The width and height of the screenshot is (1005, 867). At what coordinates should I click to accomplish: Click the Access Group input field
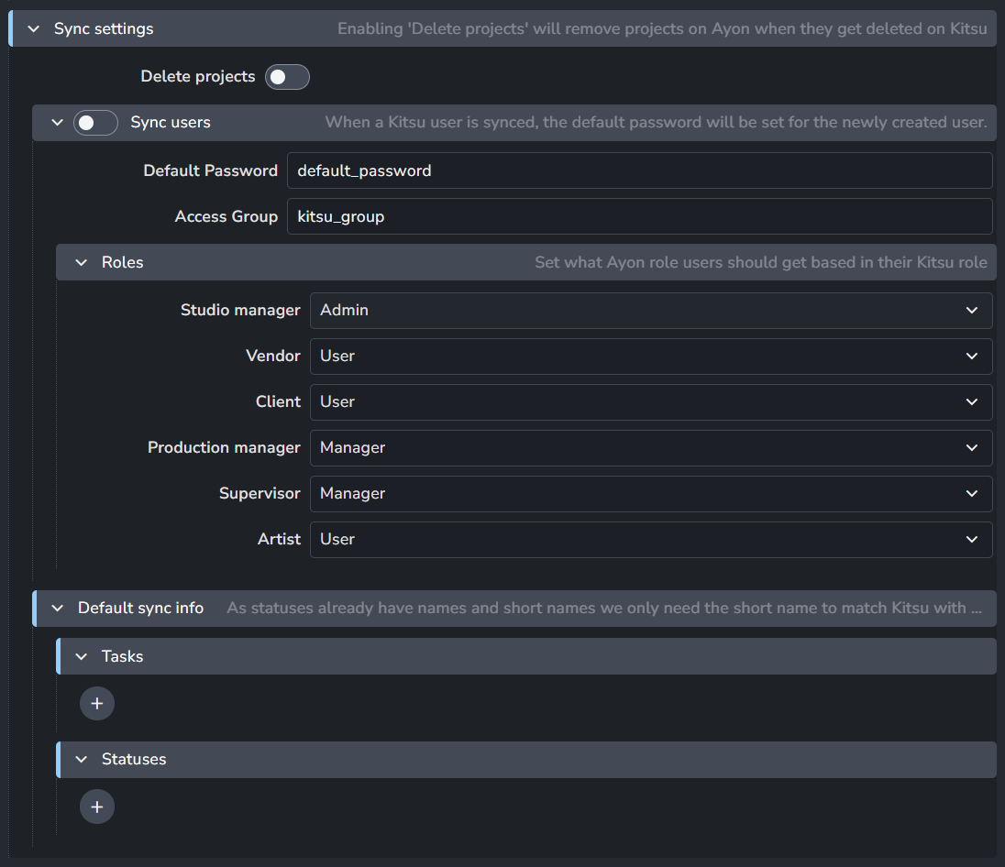639,217
